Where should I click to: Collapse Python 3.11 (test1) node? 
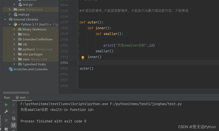(x=10, y=24)
